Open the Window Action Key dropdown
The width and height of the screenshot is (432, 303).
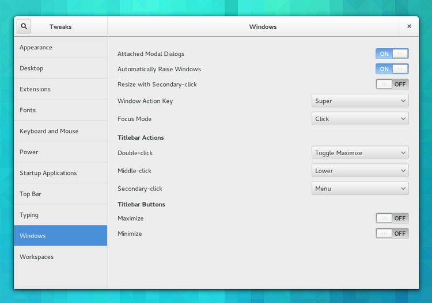(360, 101)
